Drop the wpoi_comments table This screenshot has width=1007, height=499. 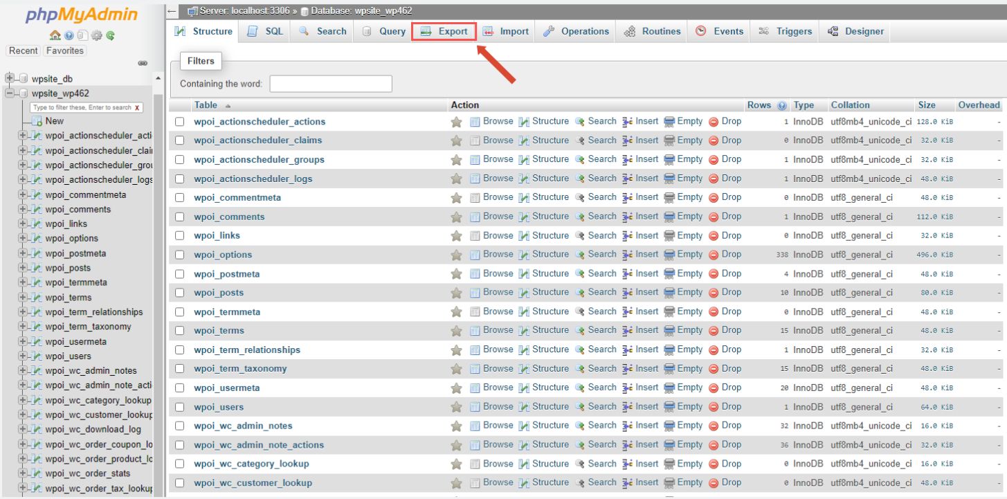[731, 216]
